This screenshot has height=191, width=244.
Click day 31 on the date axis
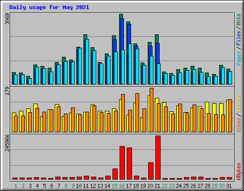[x=229, y=186]
